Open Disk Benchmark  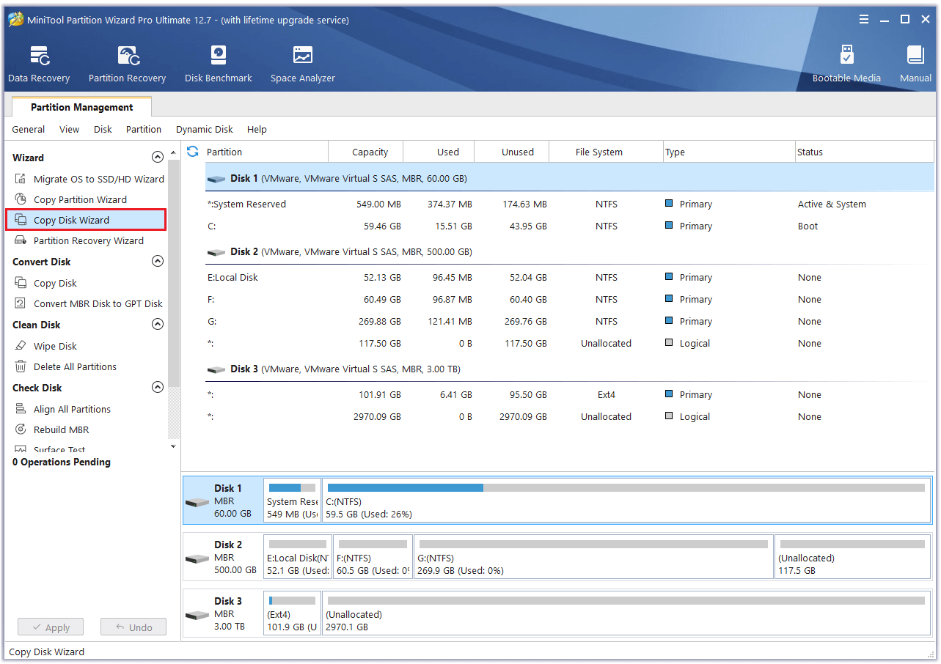pyautogui.click(x=218, y=64)
